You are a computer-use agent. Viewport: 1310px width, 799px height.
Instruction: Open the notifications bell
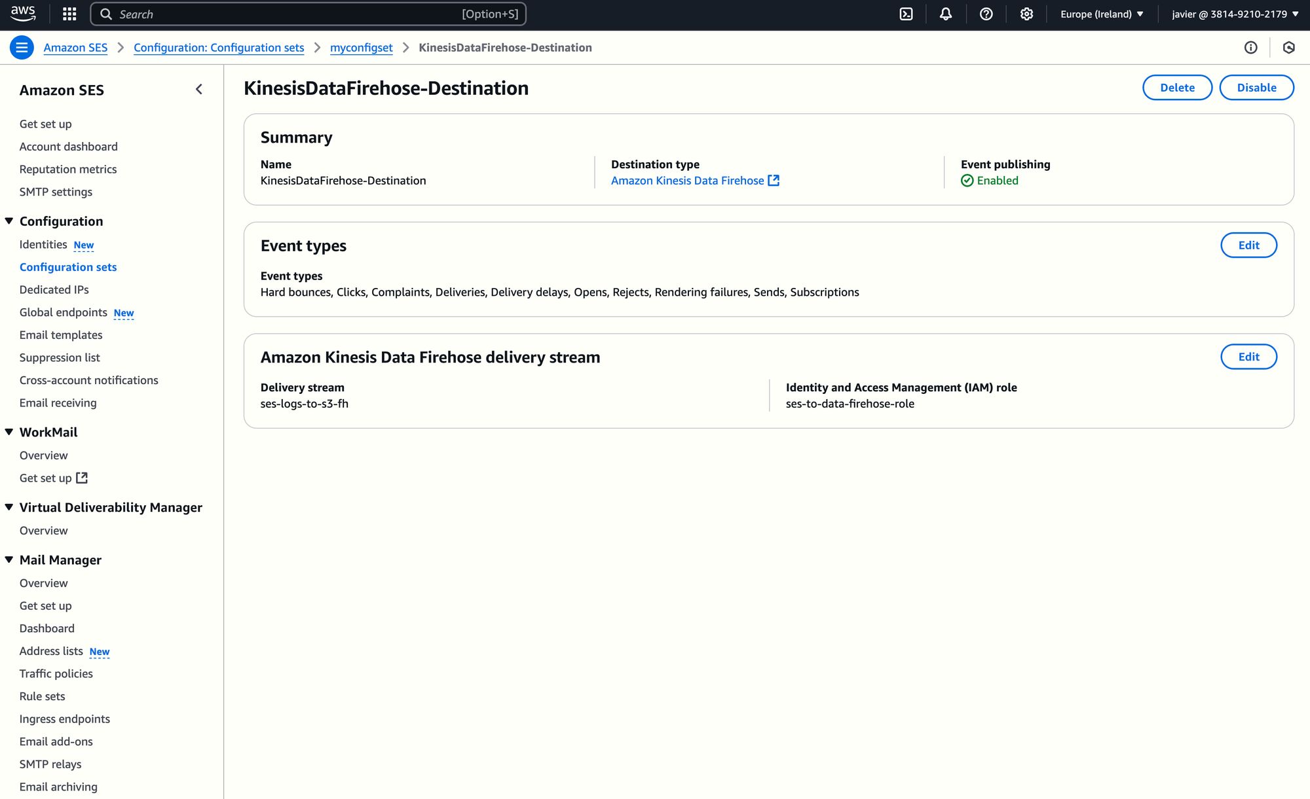[946, 14]
